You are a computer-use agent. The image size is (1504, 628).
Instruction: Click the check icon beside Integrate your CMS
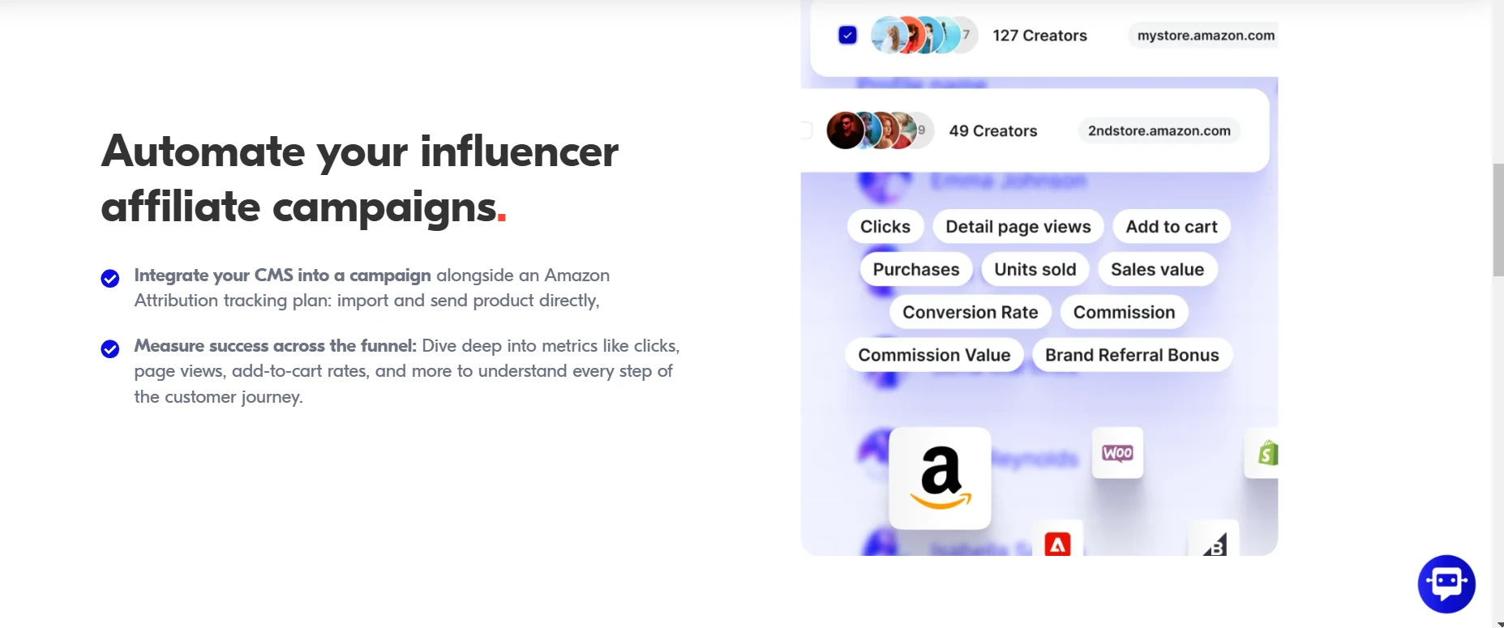(x=110, y=278)
